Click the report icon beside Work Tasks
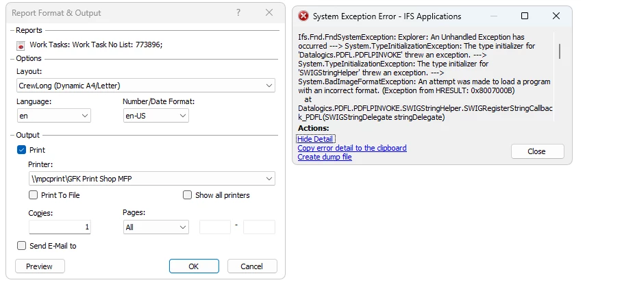Viewport: 635px width, 289px height. pos(21,45)
